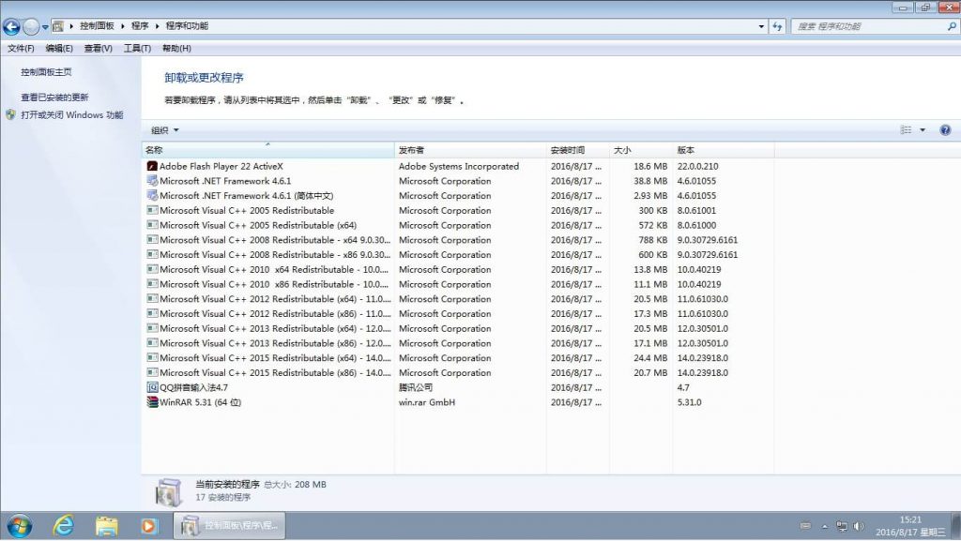Sort by 安装时间 column header
The image size is (961, 541).
(577, 150)
